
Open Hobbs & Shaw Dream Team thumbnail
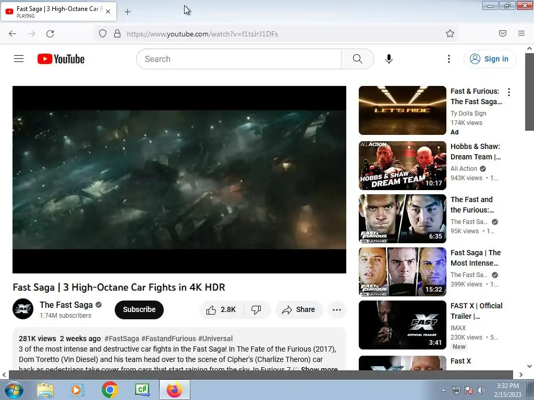coord(402,165)
